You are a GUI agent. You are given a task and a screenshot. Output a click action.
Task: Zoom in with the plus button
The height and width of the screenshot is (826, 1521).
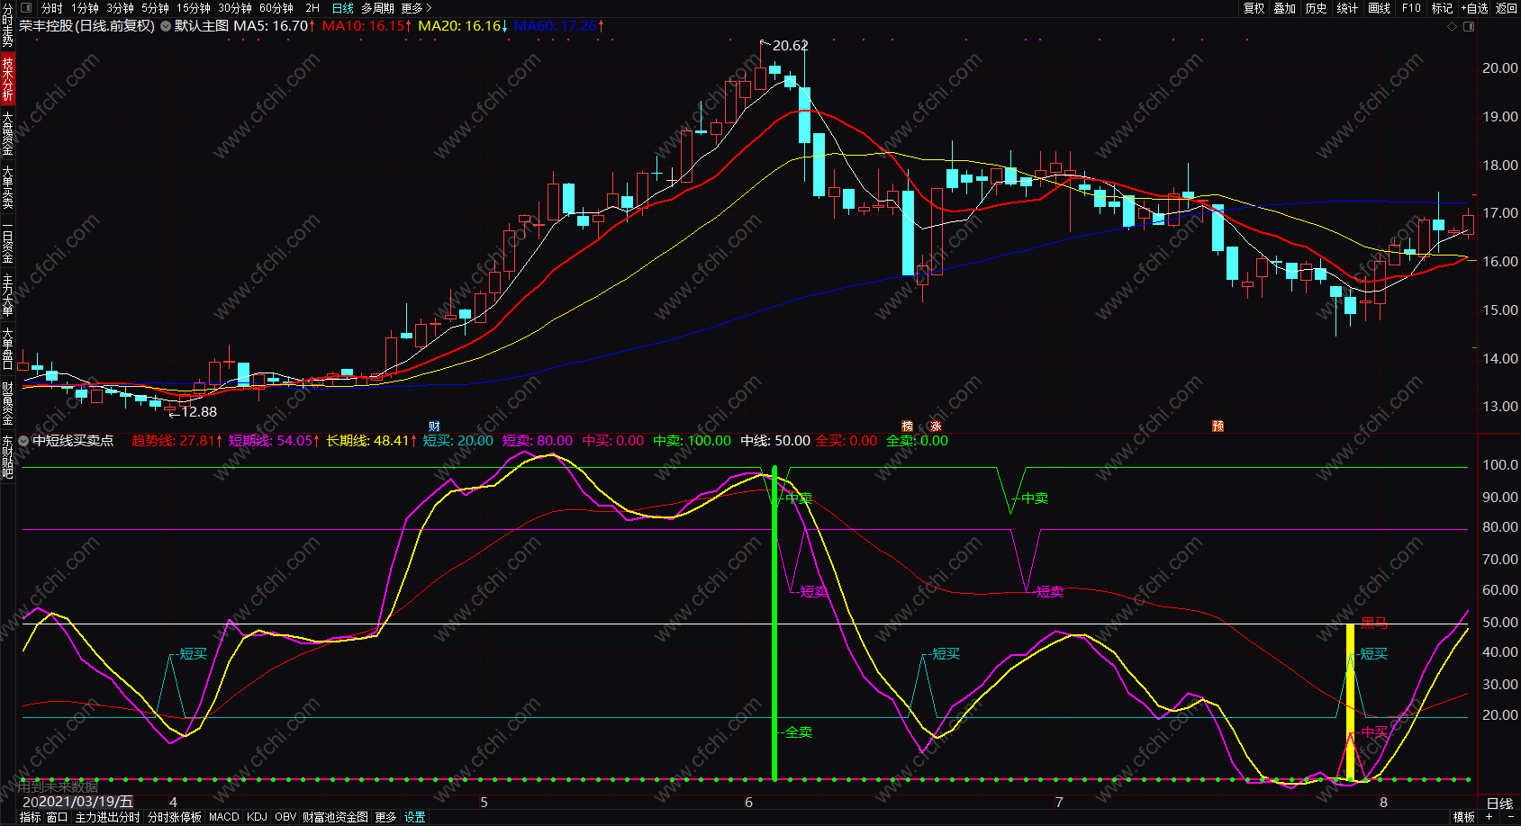click(x=1489, y=817)
